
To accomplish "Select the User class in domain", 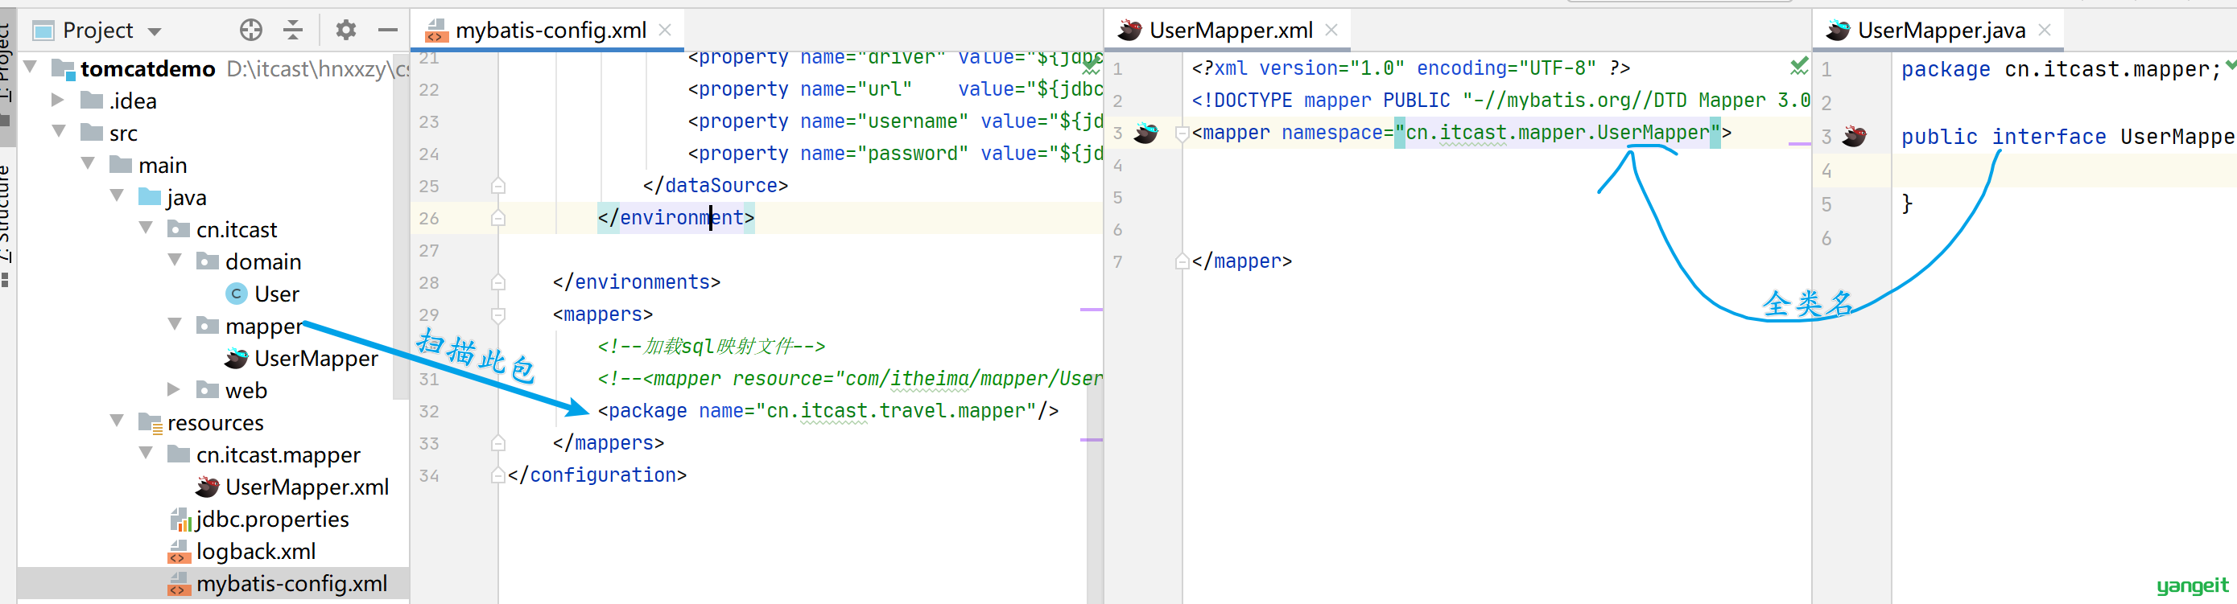I will coord(276,294).
